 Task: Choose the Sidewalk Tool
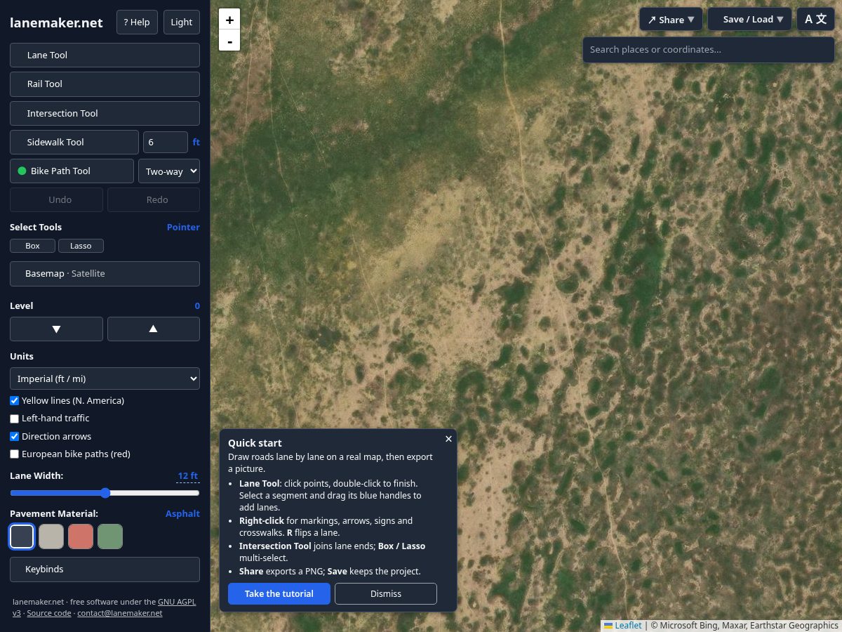(74, 142)
